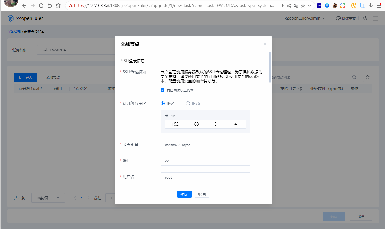Open the 10条/页 page size dropdown

pyautogui.click(x=48, y=198)
